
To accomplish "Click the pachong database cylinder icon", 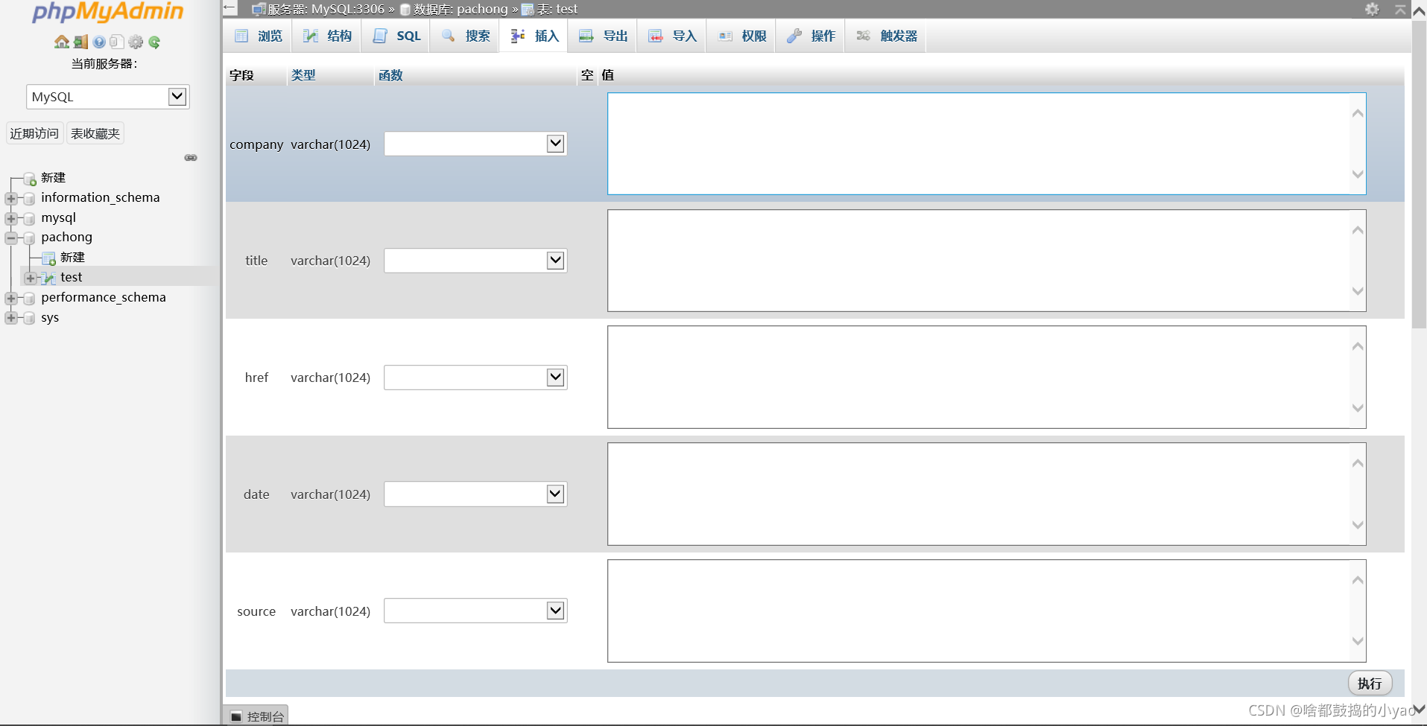I will coord(29,238).
